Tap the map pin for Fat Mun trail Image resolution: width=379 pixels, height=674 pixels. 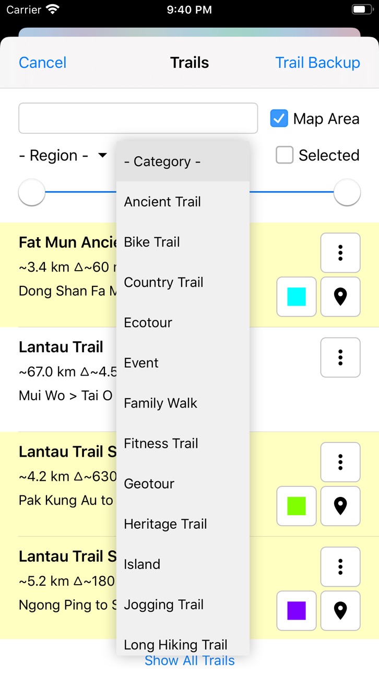(x=340, y=297)
